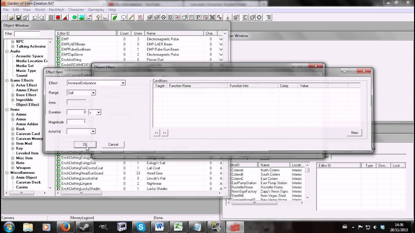Expand the Weapon tree node
This screenshot has height=233, width=415.
coord(13,168)
